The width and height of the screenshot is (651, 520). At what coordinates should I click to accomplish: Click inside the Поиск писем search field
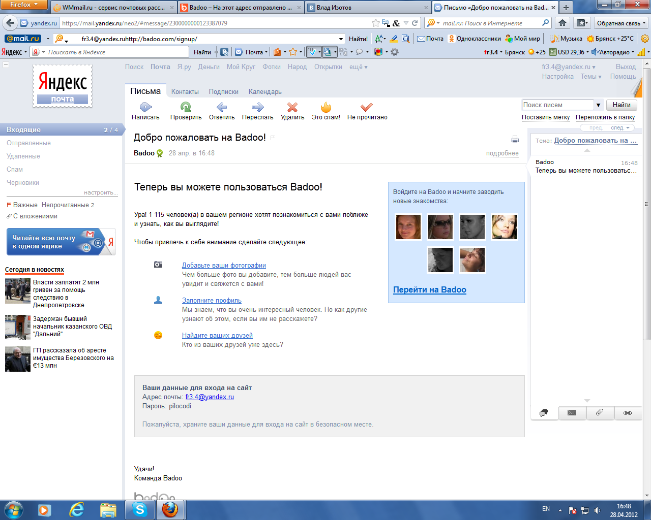(558, 105)
